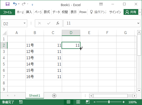Switch to Page Break Preview in the status bar
This screenshot has width=142, height=105.
[x=88, y=102]
